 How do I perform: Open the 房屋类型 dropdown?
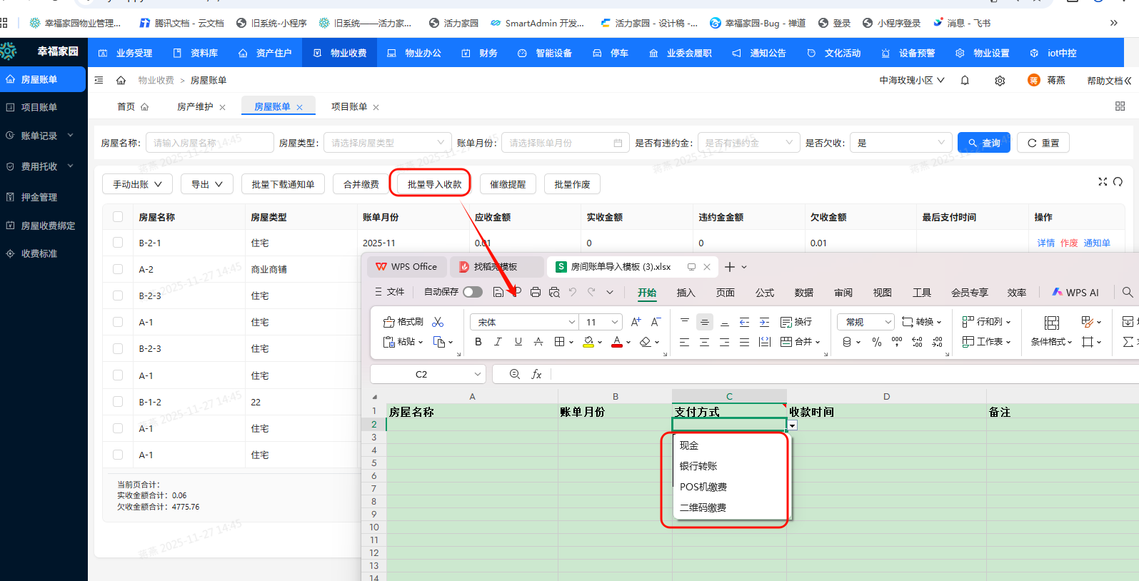tap(388, 143)
